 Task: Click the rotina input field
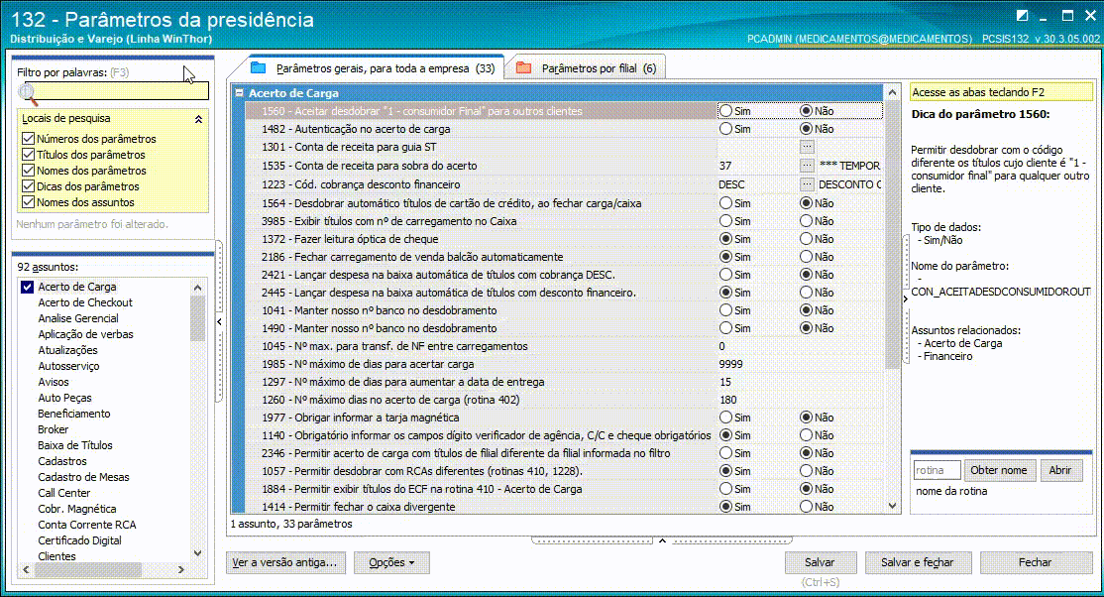point(937,470)
